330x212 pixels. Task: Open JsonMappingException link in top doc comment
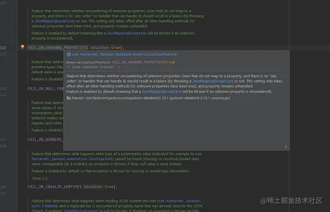pyautogui.click(x=55, y=21)
